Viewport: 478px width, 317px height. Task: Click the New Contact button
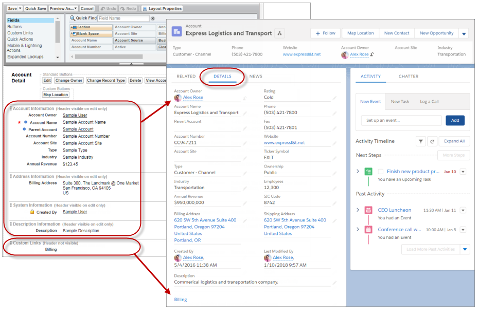pyautogui.click(x=397, y=33)
